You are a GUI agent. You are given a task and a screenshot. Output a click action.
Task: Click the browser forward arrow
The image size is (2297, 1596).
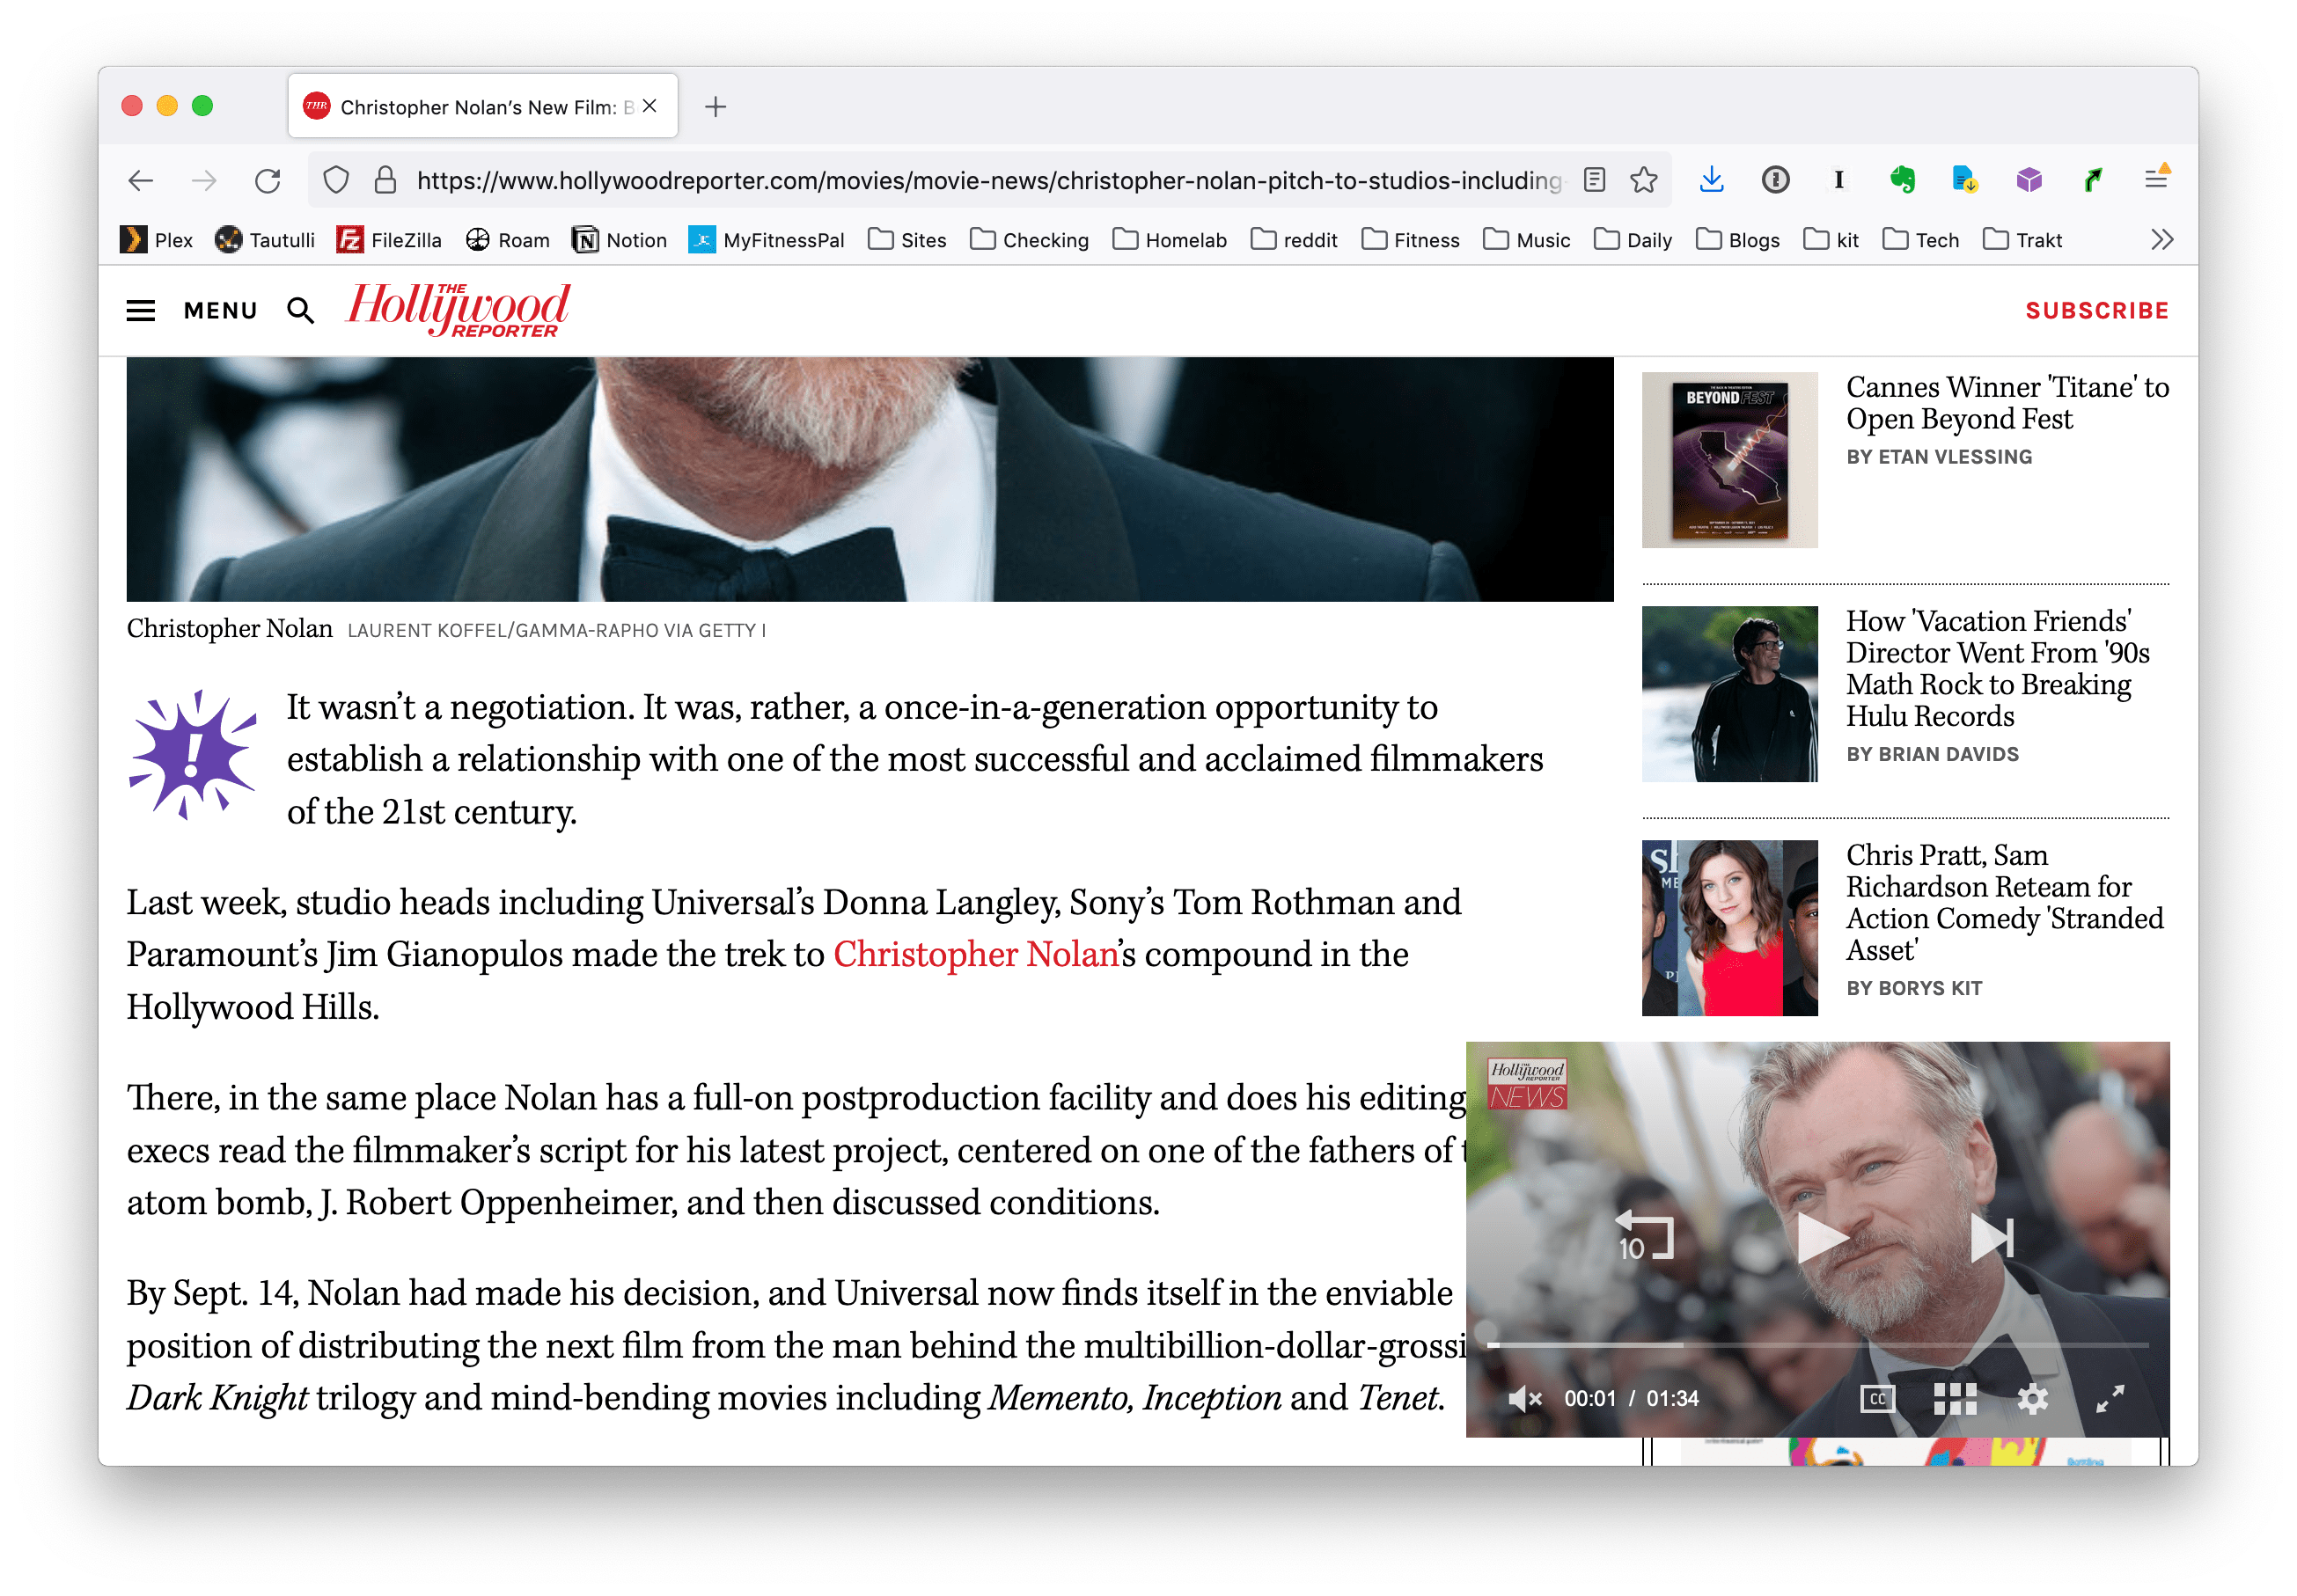(204, 180)
